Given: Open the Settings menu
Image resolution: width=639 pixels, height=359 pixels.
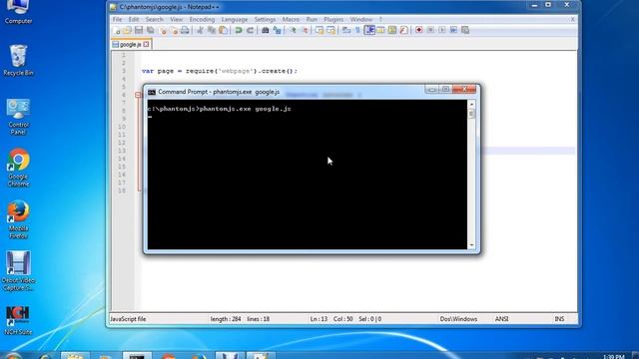Looking at the screenshot, I should [265, 20].
